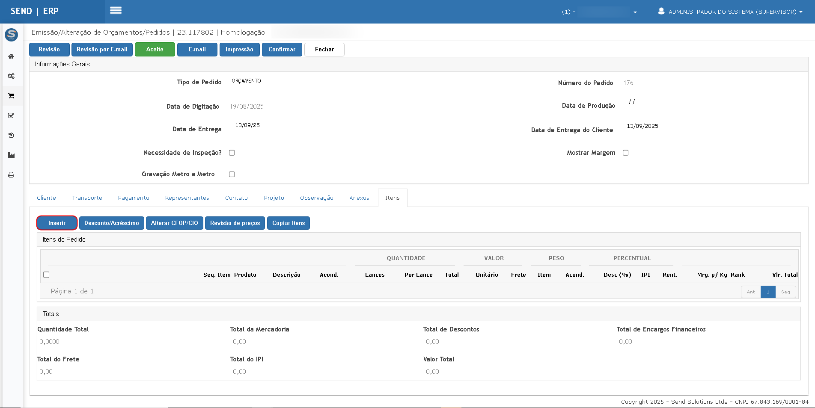Open the checkmark tasks sidebar icon
Image resolution: width=815 pixels, height=408 pixels.
click(x=11, y=115)
